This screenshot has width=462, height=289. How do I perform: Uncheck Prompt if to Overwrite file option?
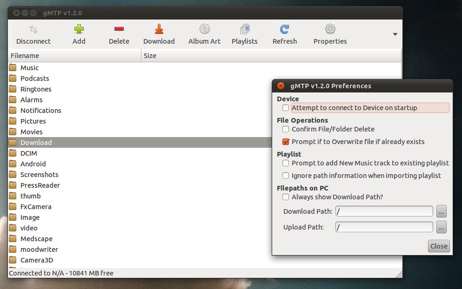(286, 142)
